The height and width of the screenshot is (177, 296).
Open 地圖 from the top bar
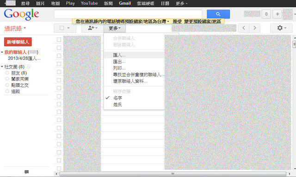coord(55,3)
